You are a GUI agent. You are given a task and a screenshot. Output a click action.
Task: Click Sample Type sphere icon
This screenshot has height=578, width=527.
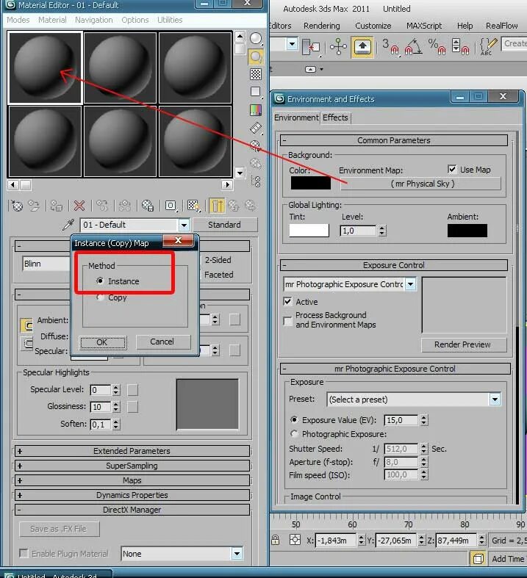(x=256, y=38)
